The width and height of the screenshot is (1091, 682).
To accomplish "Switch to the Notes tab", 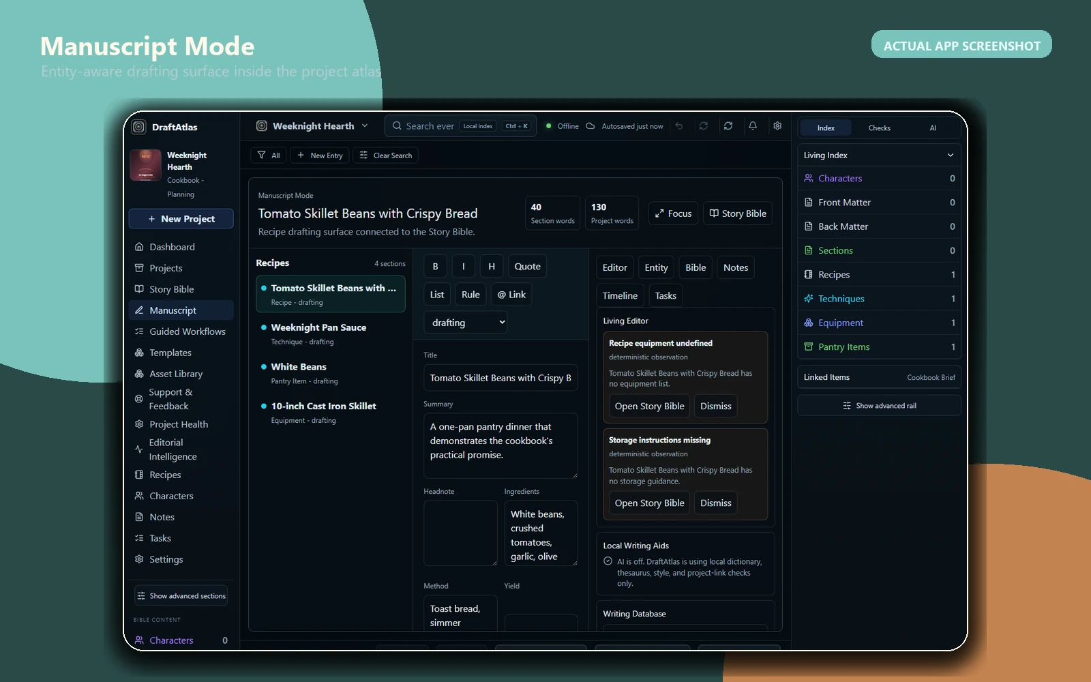I will click(x=736, y=267).
